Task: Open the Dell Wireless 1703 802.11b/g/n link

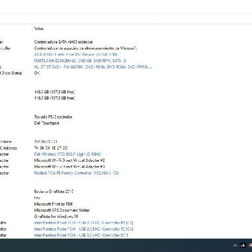Action: tap(68, 154)
